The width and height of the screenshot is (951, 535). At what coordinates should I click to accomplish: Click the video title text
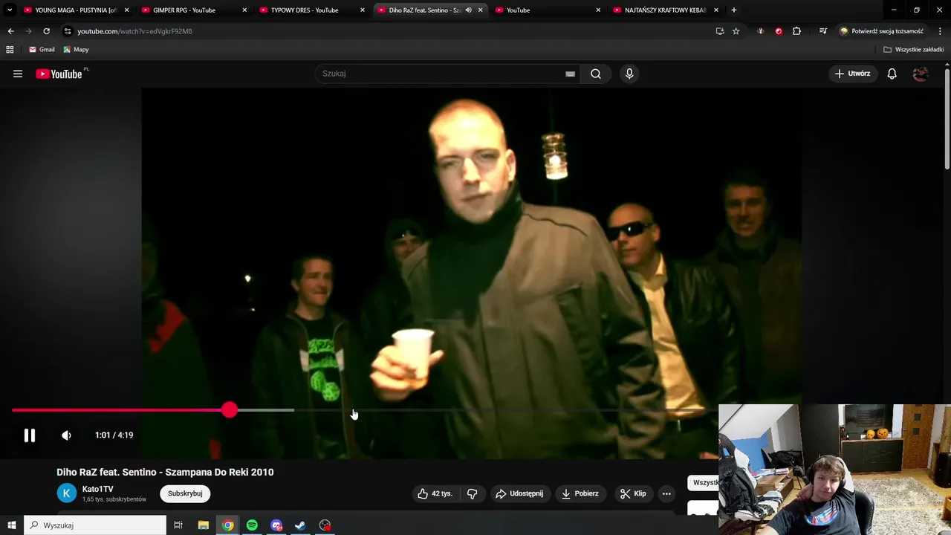click(165, 472)
